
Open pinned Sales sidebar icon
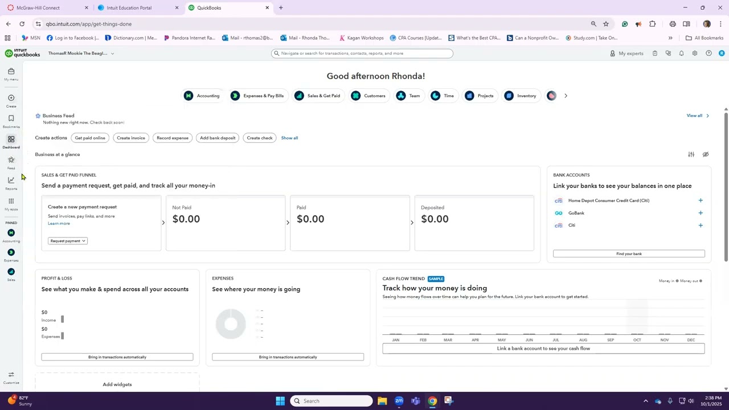coord(11,272)
